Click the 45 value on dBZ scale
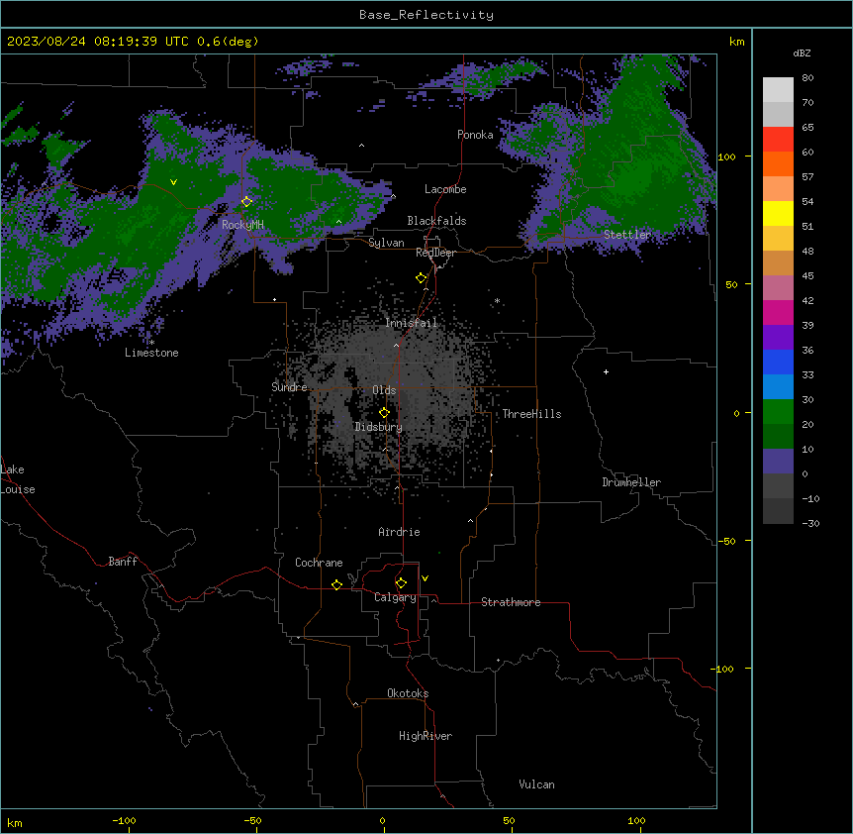 [807, 276]
